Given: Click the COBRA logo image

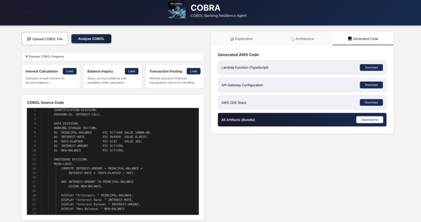Looking at the screenshot, I should coord(177,10).
